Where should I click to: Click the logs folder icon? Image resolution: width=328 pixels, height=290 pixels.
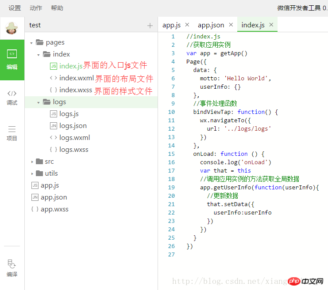46,102
